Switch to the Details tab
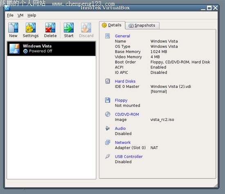The height and width of the screenshot is (194, 225). click(x=112, y=25)
